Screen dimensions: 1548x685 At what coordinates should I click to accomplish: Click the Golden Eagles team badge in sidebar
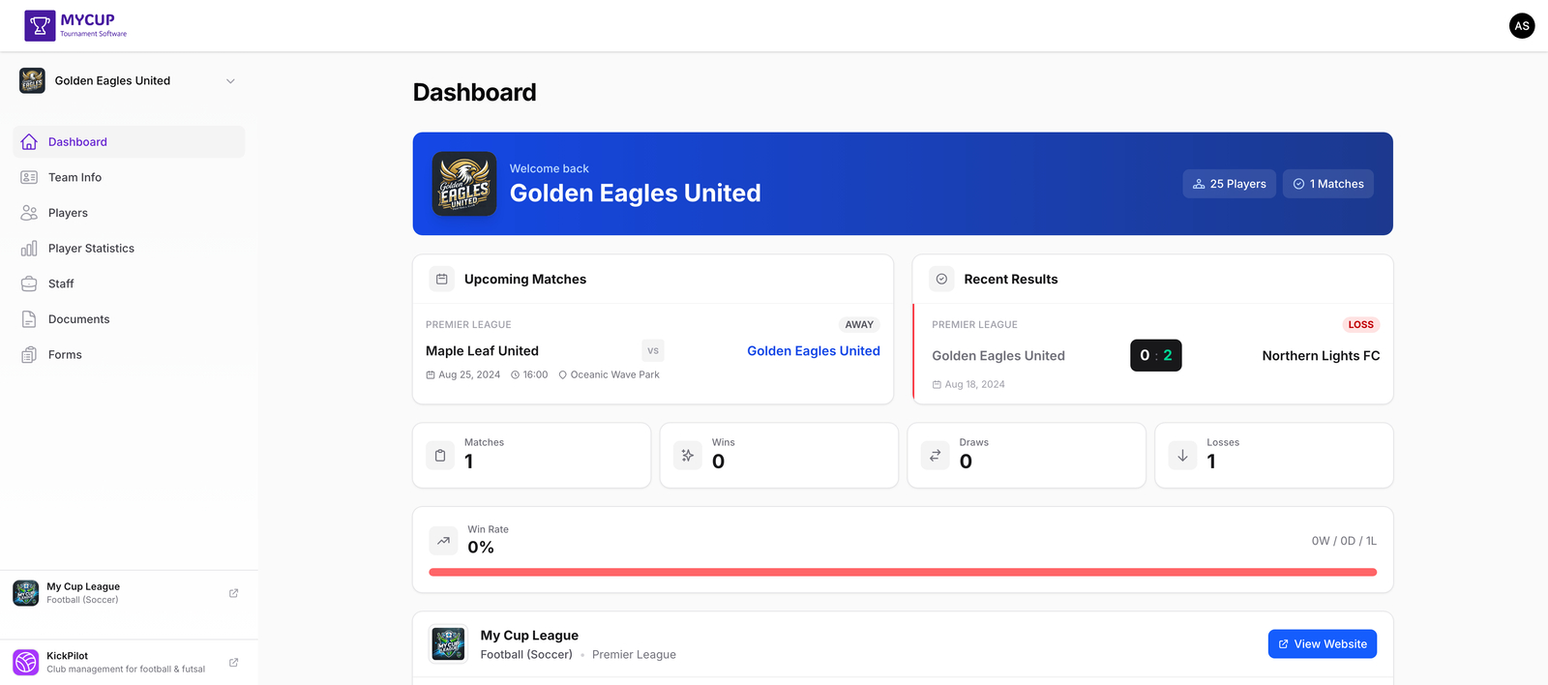[x=32, y=80]
